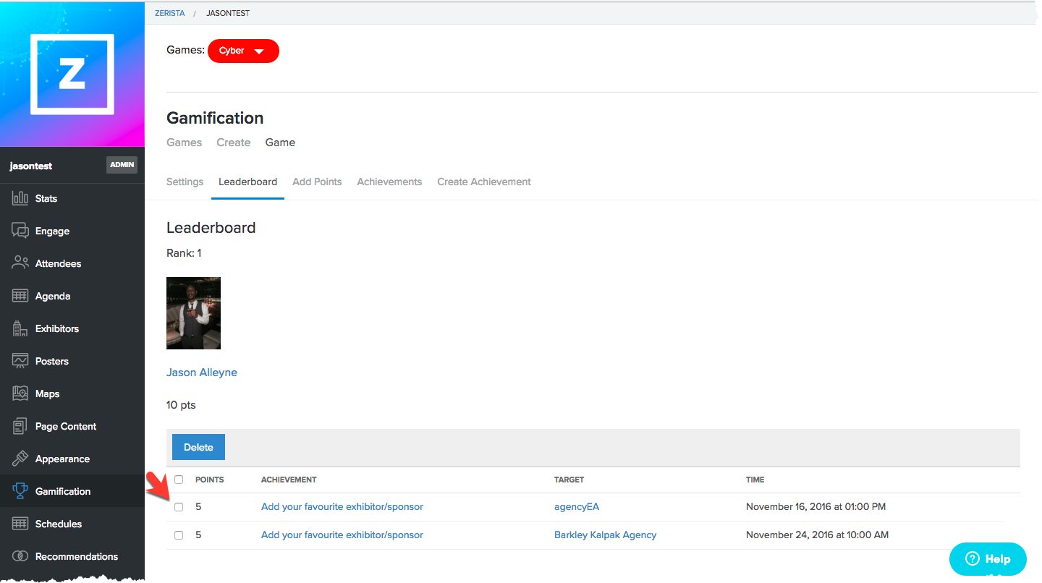Click the ZERISTA breadcrumb link
Image resolution: width=1042 pixels, height=583 pixels.
170,13
